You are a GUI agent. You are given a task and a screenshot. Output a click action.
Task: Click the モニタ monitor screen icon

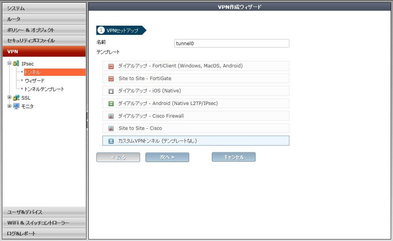point(16,106)
